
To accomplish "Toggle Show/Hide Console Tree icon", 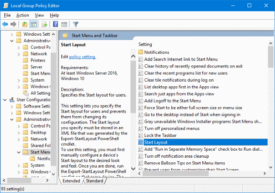I will tap(33, 24).
